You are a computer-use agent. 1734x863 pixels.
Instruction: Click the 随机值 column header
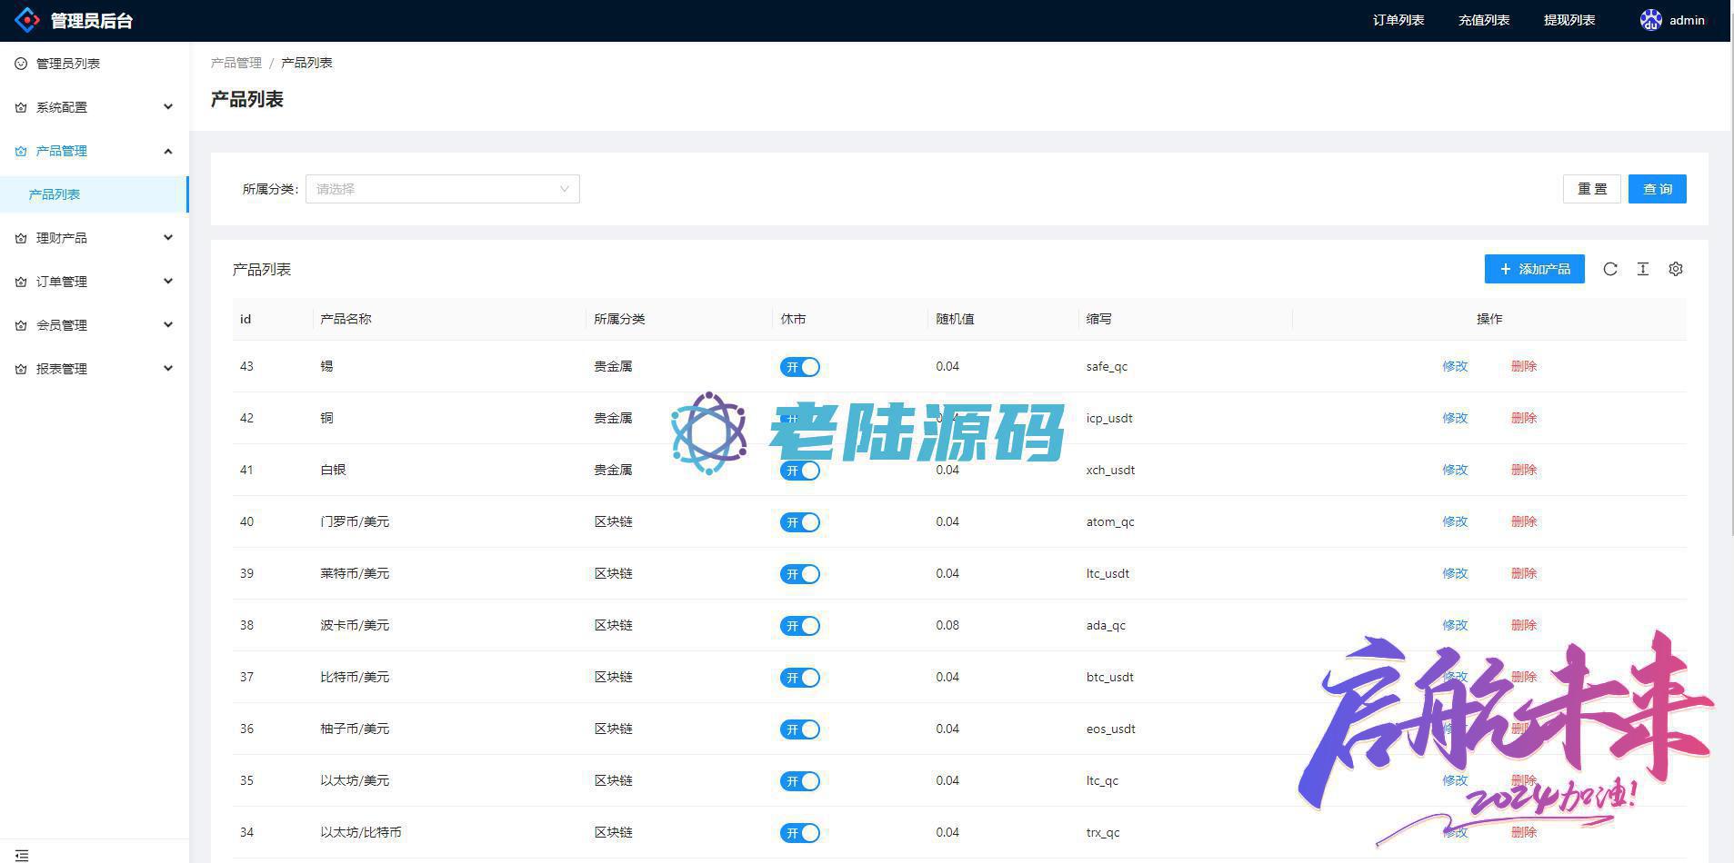point(955,319)
